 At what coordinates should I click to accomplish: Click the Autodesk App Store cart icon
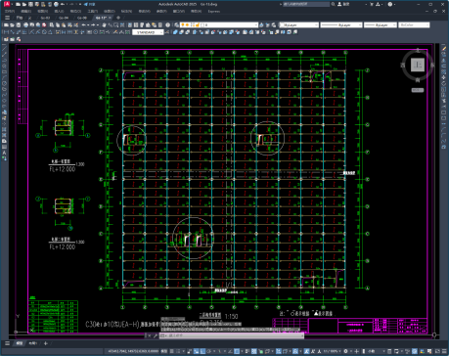click(372, 4)
